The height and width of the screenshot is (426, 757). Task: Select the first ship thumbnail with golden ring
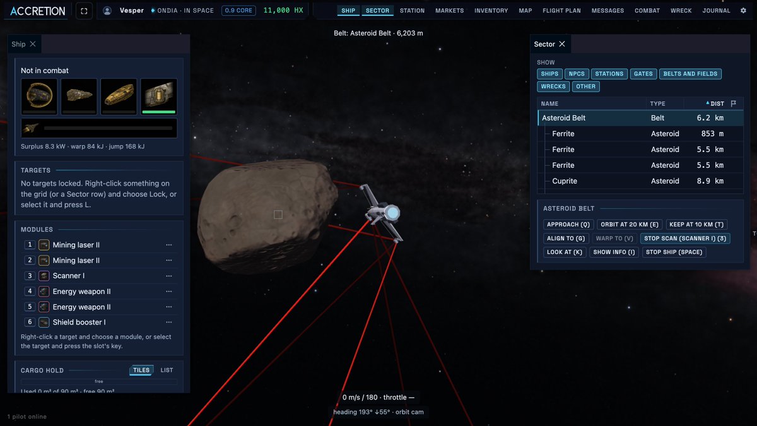(39, 97)
